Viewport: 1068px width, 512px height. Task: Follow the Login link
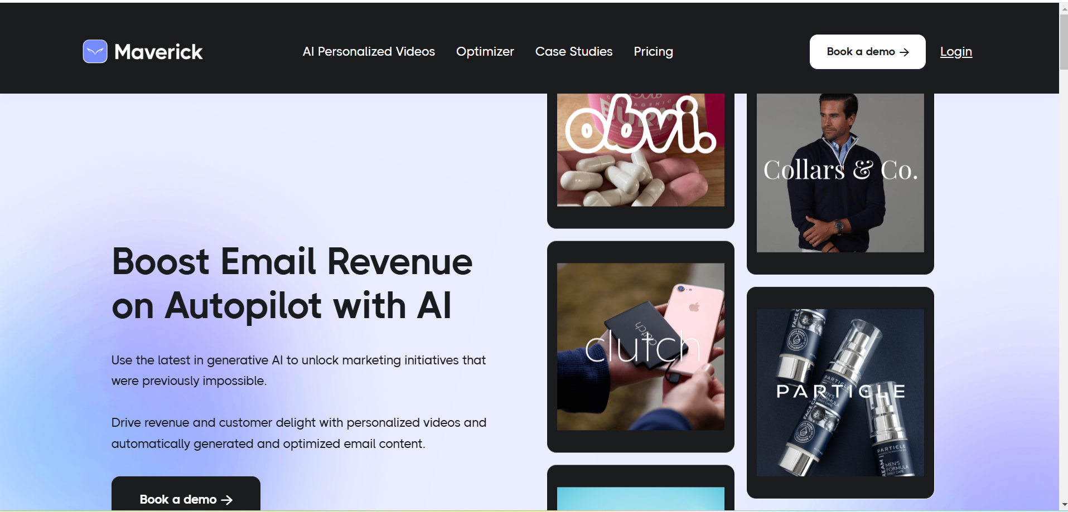[956, 51]
